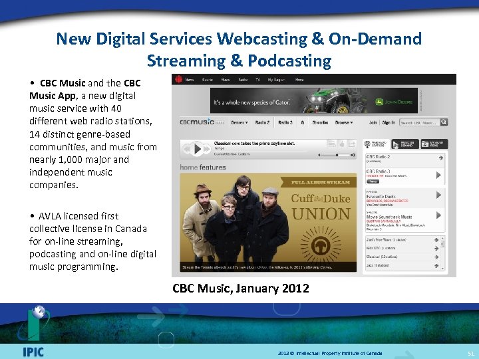This screenshot has width=479, height=359.
Task: Click the thumbs-up icon in the player
Action: coord(342,144)
